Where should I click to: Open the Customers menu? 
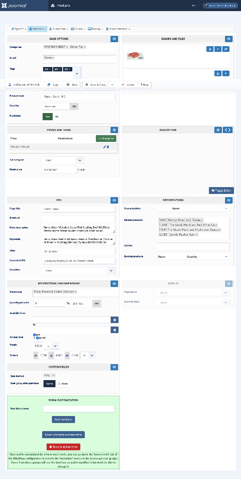[x=58, y=29]
